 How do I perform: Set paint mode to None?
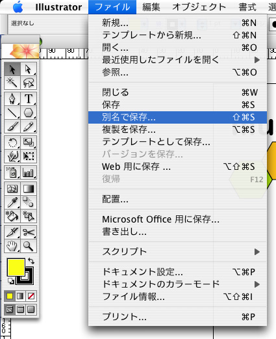(31, 296)
